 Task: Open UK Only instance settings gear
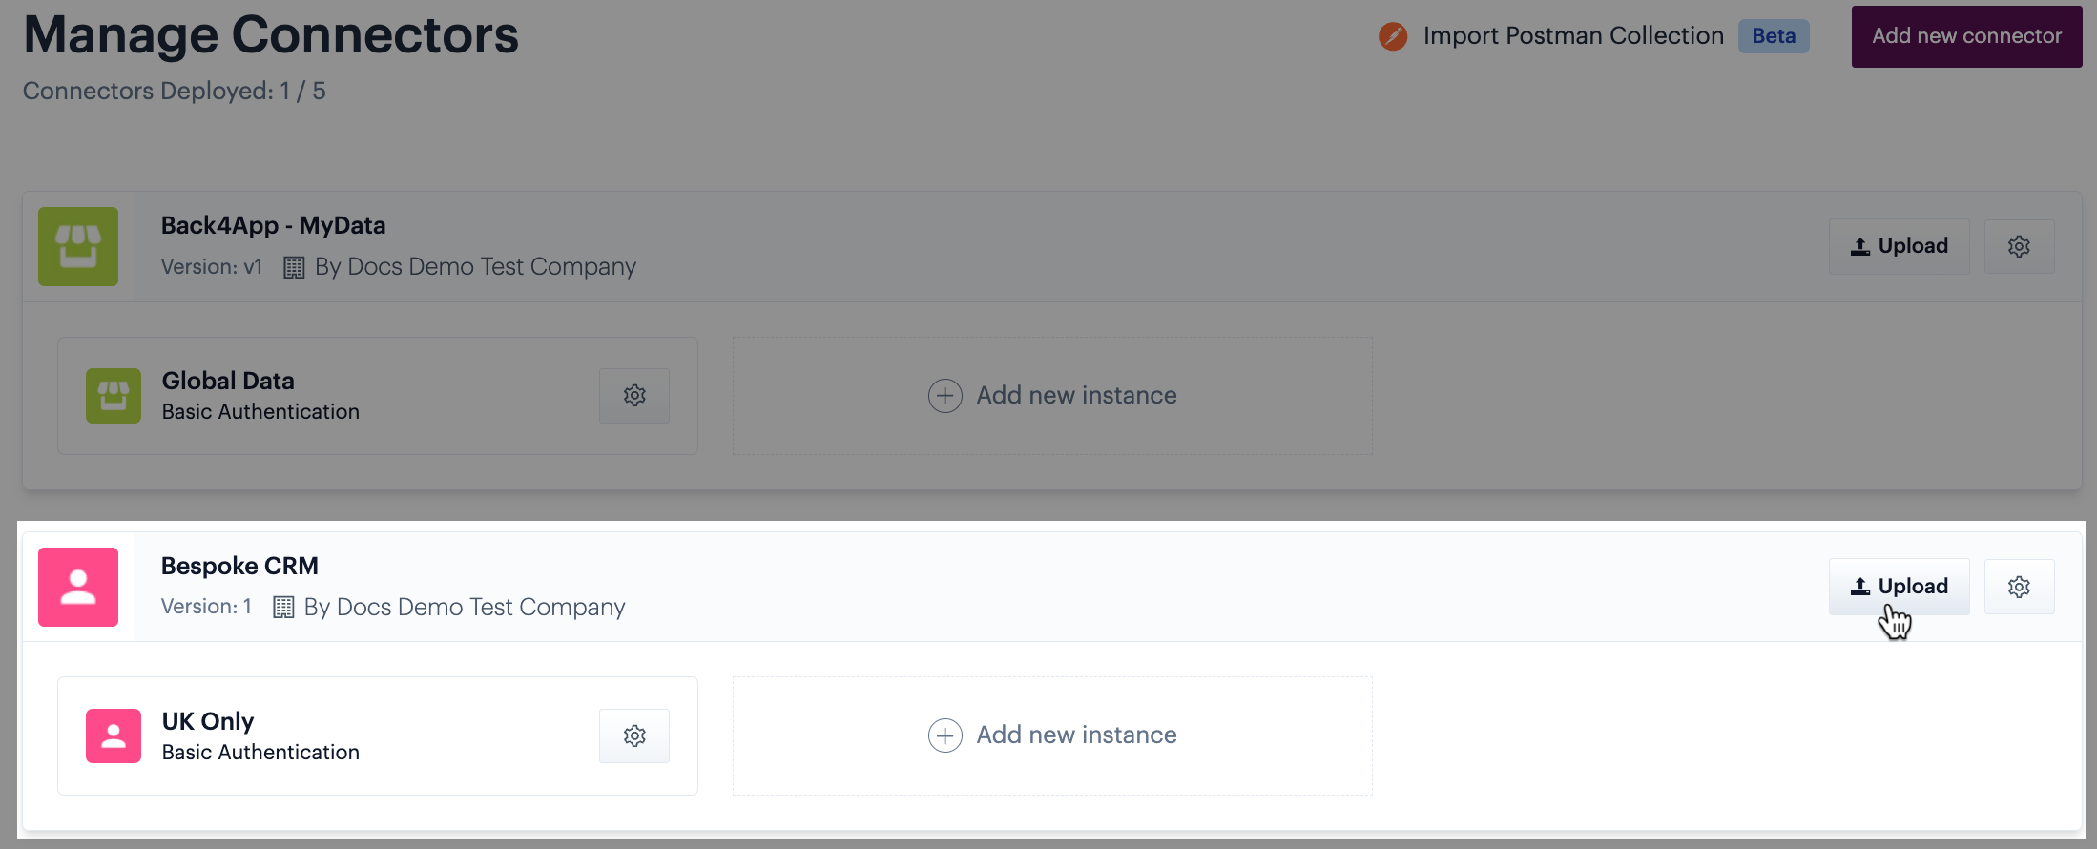point(634,735)
